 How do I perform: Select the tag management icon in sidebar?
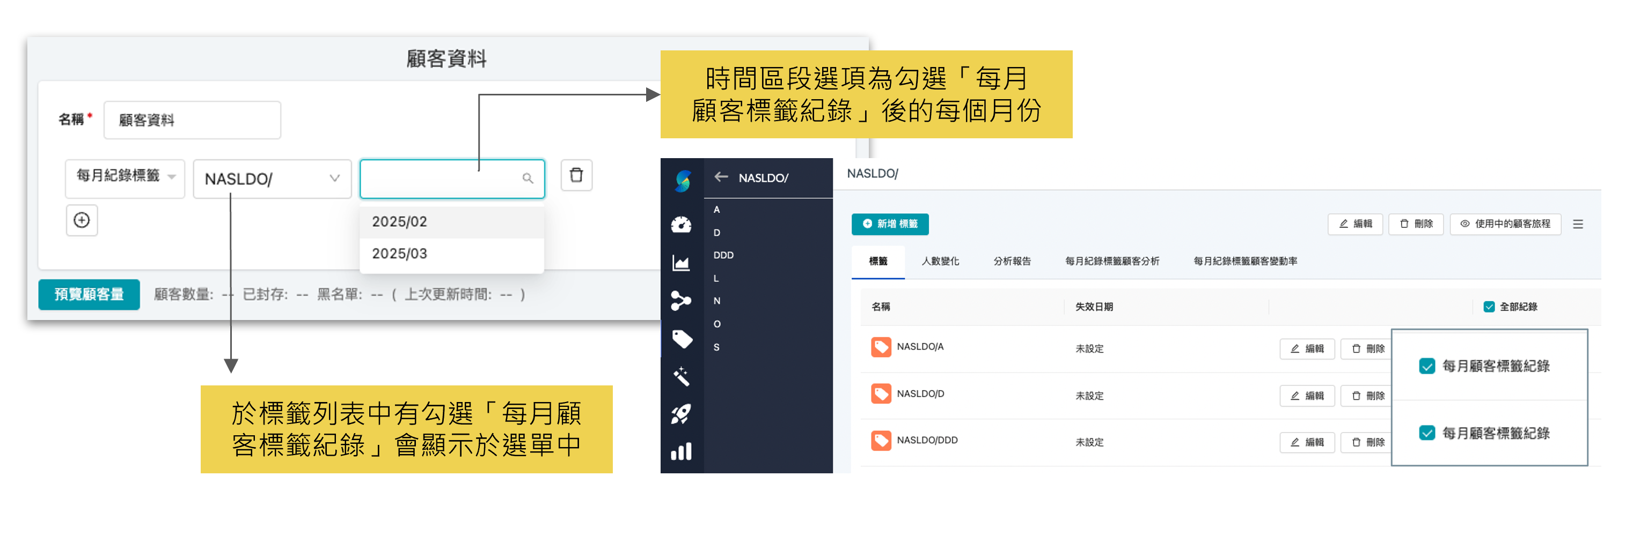point(681,340)
